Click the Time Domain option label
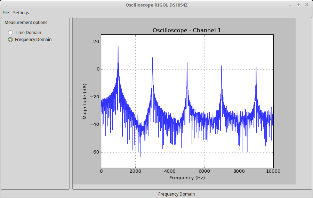This screenshot has width=313, height=198. pos(28,33)
